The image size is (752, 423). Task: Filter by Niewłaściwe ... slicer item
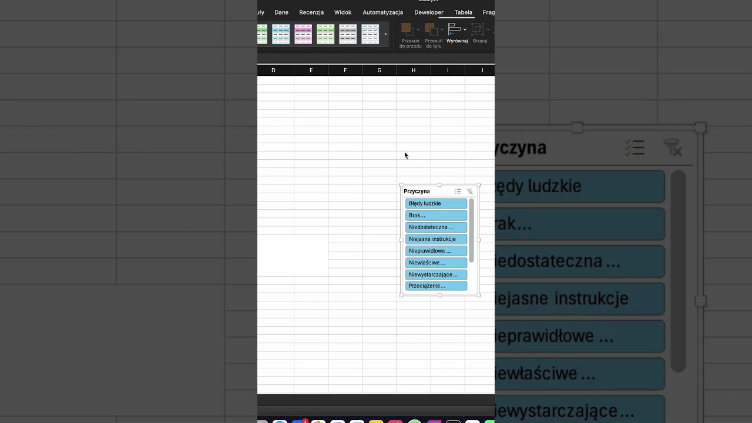pyautogui.click(x=436, y=263)
